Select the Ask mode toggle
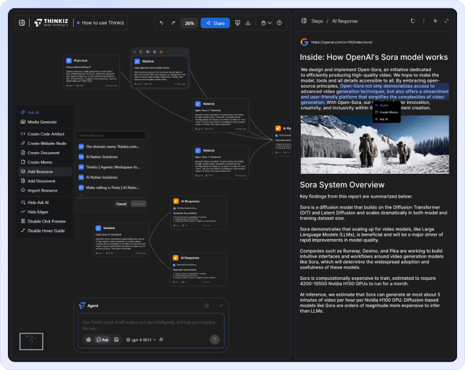465x370 pixels. [x=103, y=340]
